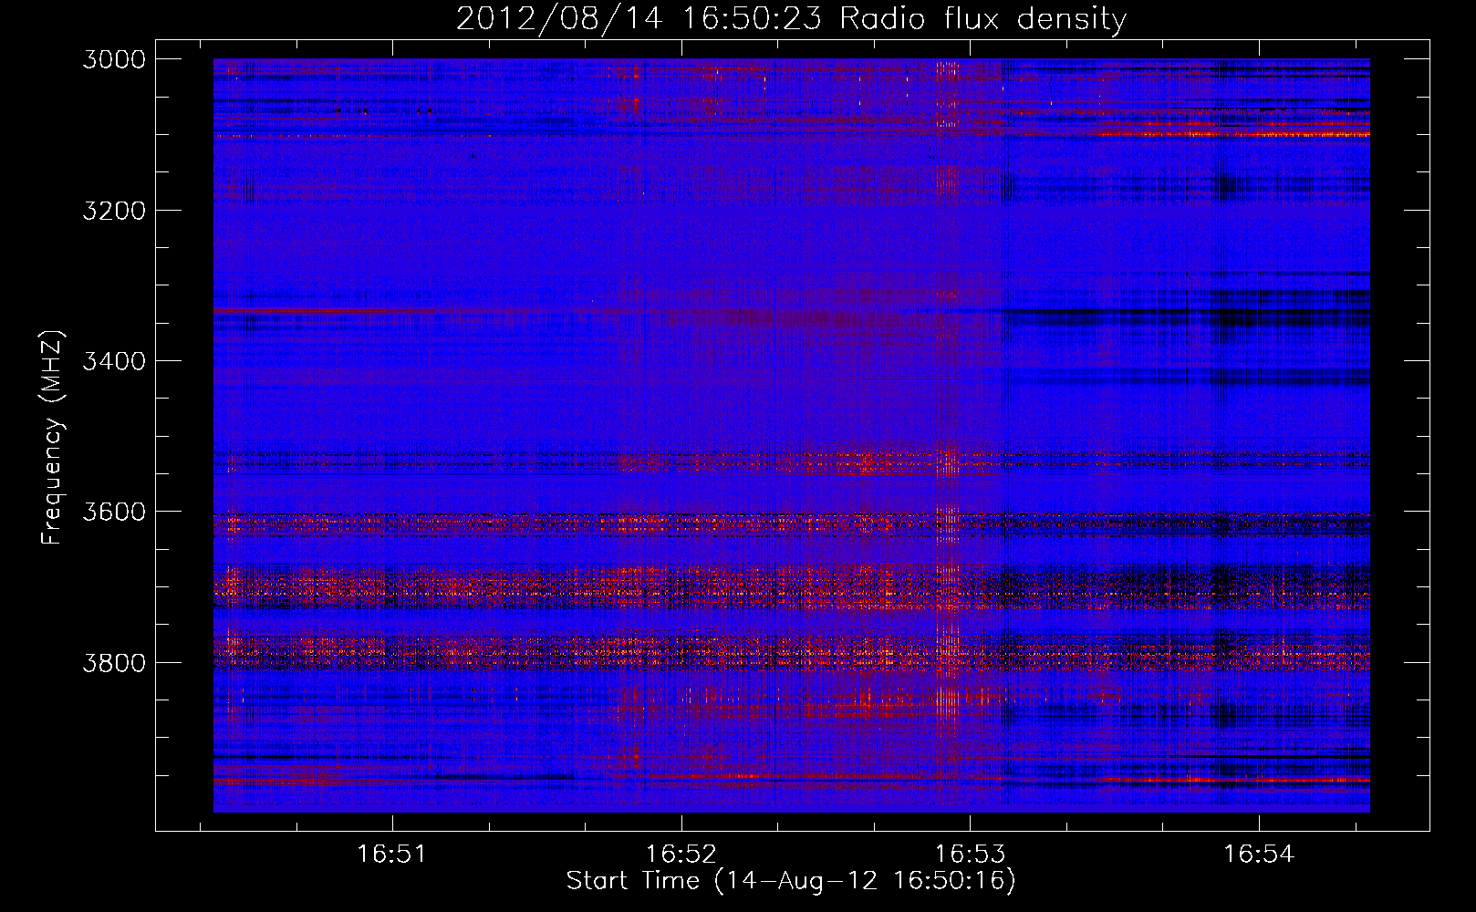
Task: Click the 3000 frequency axis label
Action: [x=114, y=59]
